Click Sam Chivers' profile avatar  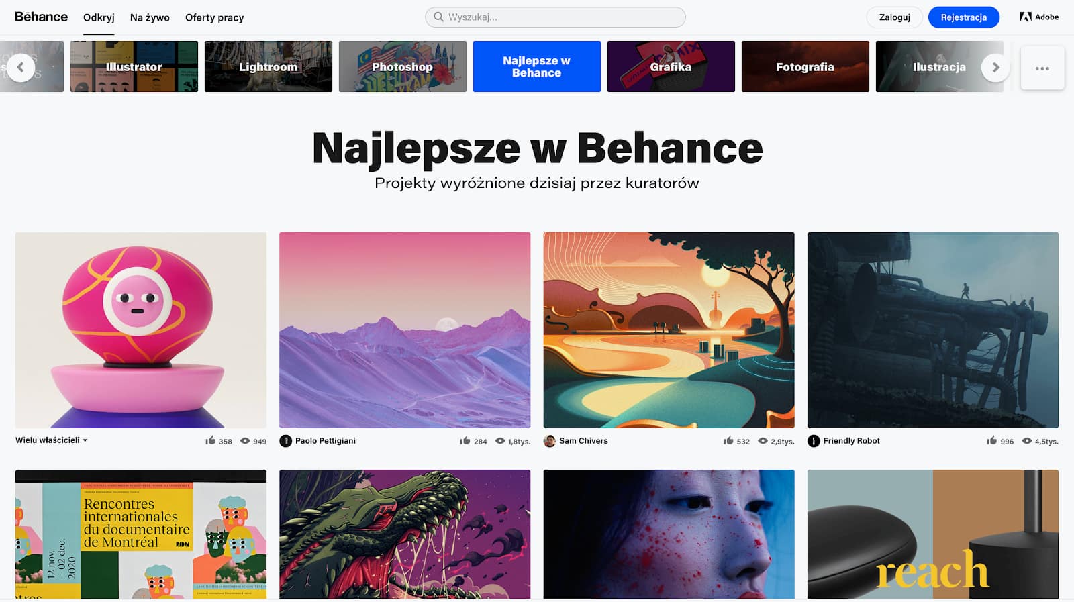[x=549, y=441]
